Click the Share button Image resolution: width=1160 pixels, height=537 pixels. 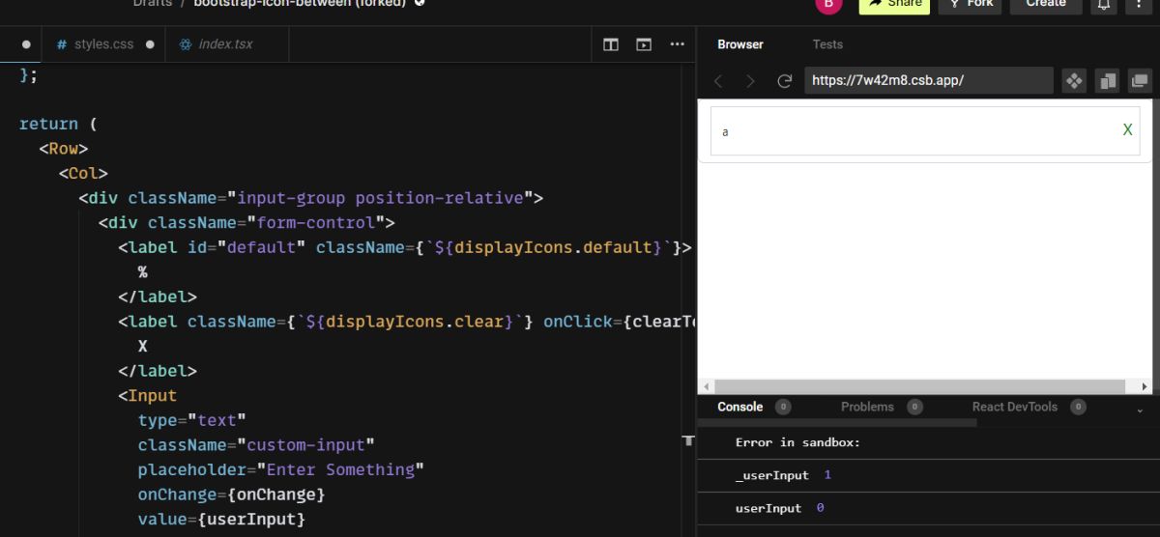click(894, 4)
